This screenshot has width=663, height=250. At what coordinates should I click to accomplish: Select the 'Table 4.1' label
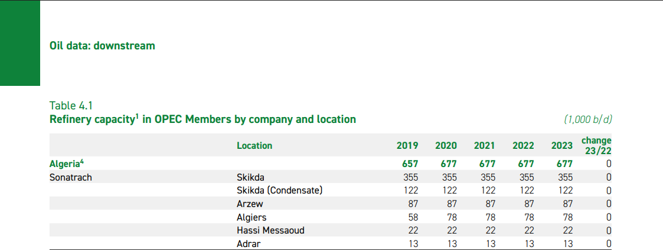(x=71, y=106)
